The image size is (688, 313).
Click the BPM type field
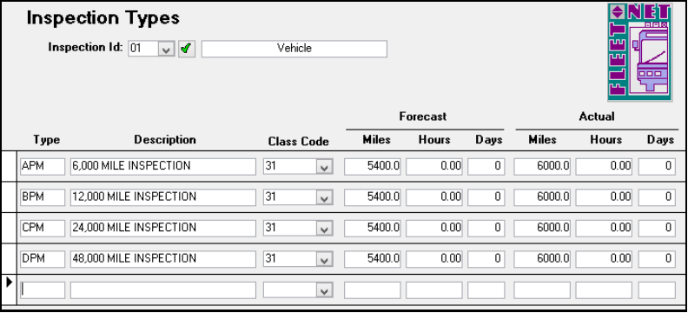tap(43, 197)
